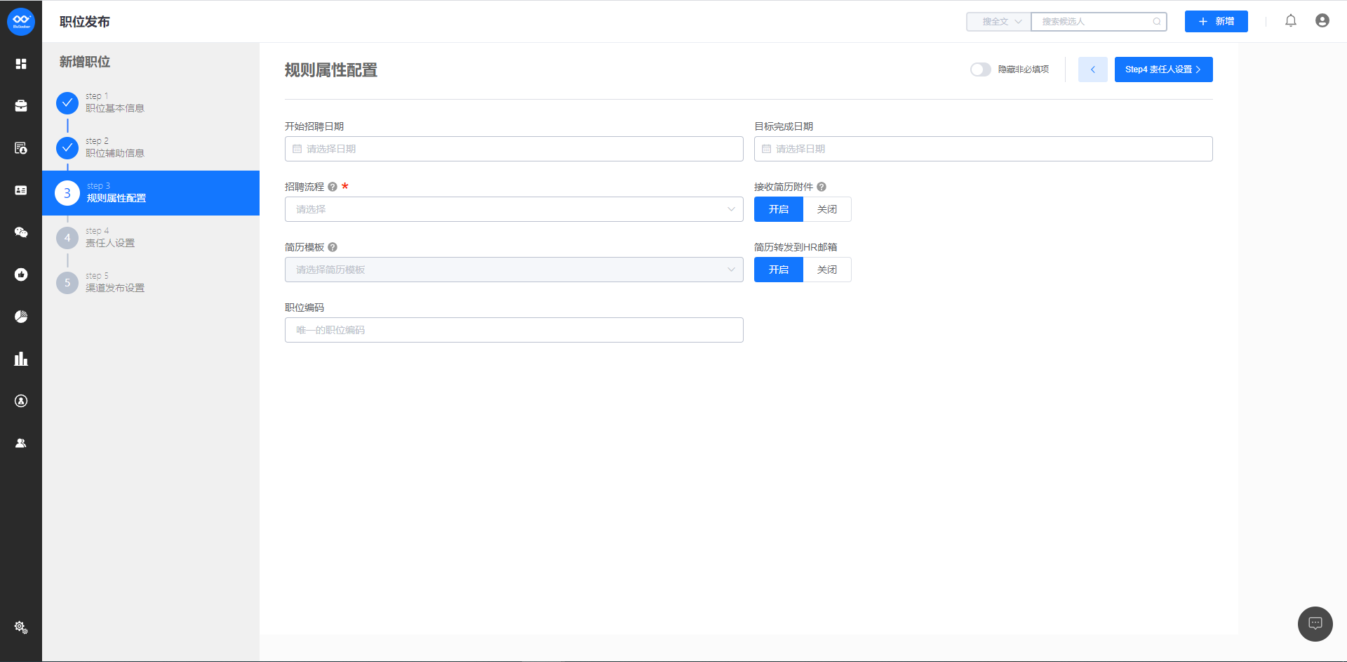
Task: Open the notifications bell
Action: coord(1291,21)
